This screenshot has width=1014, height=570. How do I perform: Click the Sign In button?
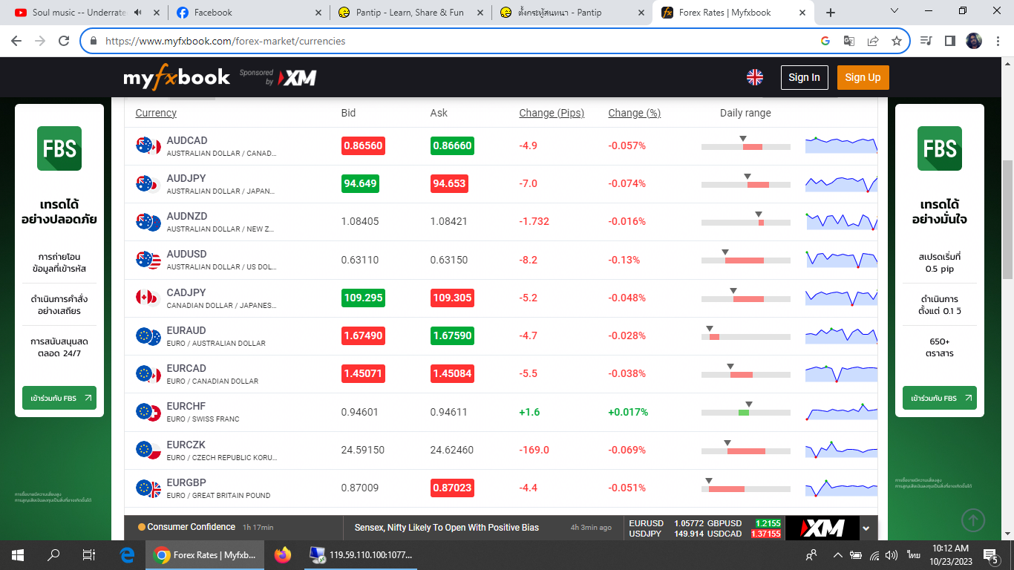click(804, 77)
